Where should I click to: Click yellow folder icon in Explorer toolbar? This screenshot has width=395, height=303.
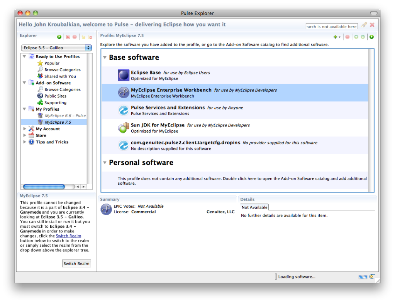[x=83, y=37]
